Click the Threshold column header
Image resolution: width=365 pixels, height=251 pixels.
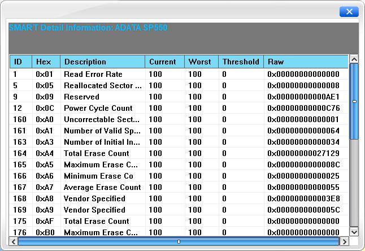tap(241, 62)
